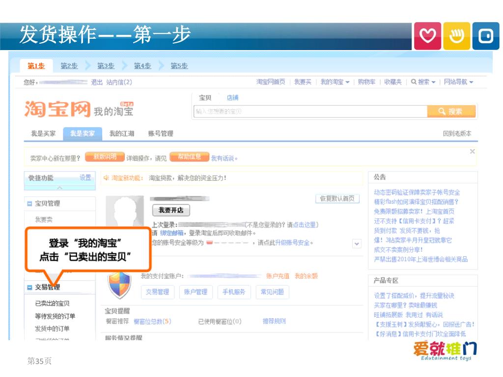The image size is (503, 377).
Task: Open 旺铺拓展版 link in 产品专区
Action: tap(388, 315)
